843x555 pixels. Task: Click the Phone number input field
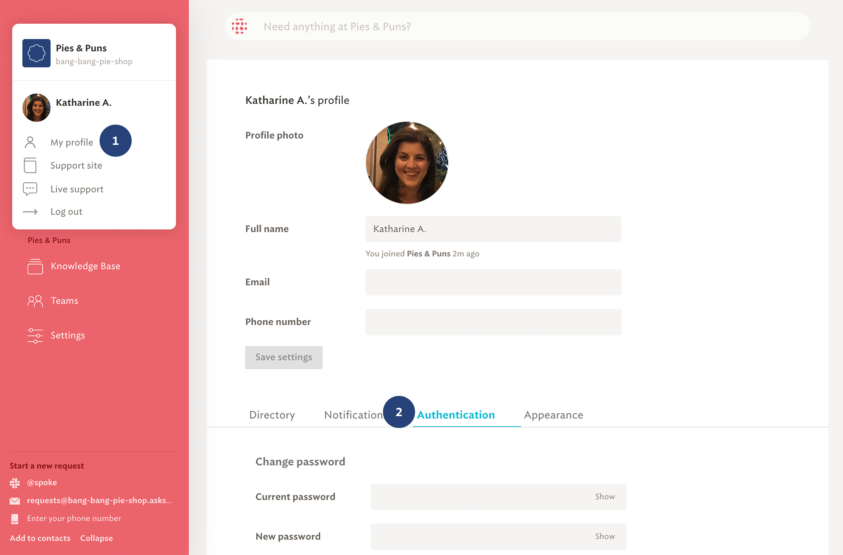tap(493, 322)
